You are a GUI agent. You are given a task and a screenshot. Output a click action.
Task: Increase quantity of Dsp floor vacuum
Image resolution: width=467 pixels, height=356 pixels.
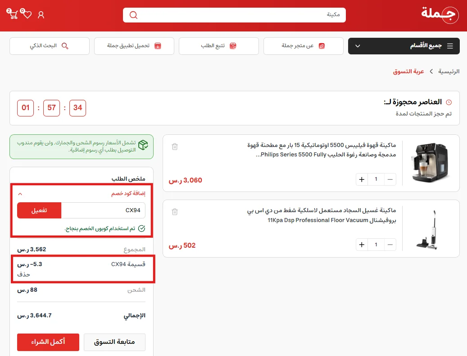pos(362,245)
